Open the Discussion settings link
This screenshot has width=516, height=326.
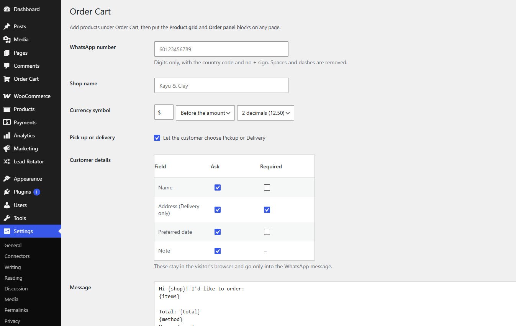coord(16,289)
